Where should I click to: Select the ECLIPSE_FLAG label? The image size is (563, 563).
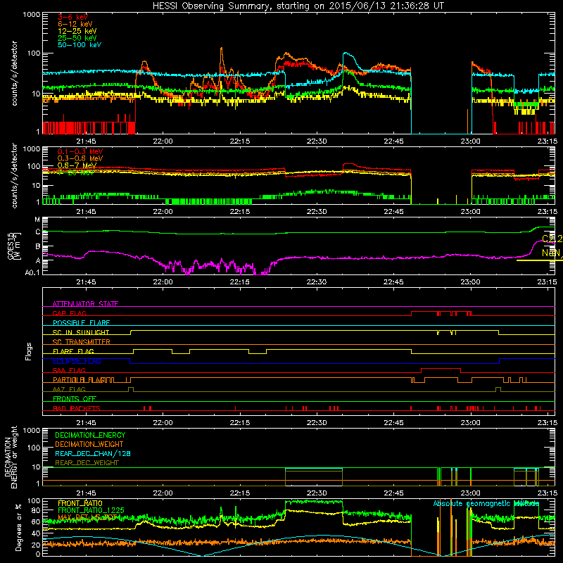coord(77,361)
